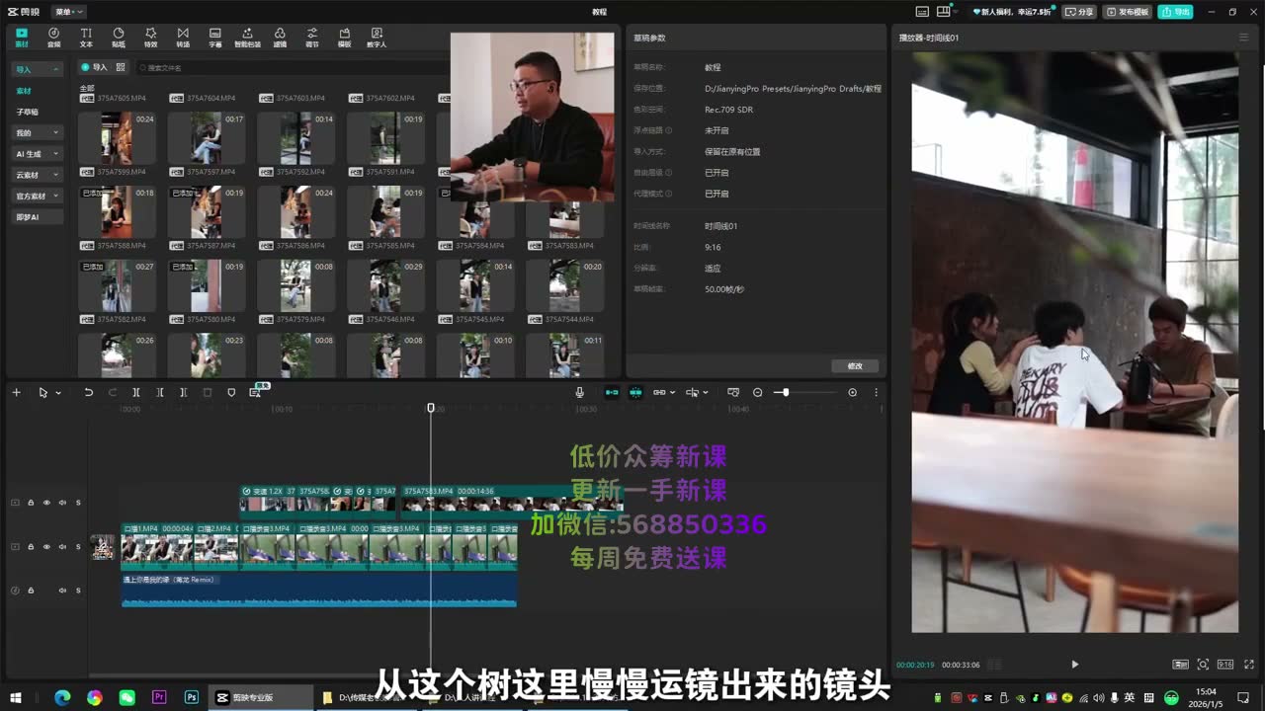This screenshot has height=711, width=1265.
Task: Split the clip at the playhead
Action: point(136,392)
